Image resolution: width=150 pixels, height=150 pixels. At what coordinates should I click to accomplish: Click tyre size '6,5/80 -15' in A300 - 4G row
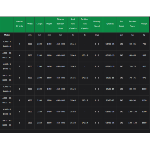pos(110,55)
